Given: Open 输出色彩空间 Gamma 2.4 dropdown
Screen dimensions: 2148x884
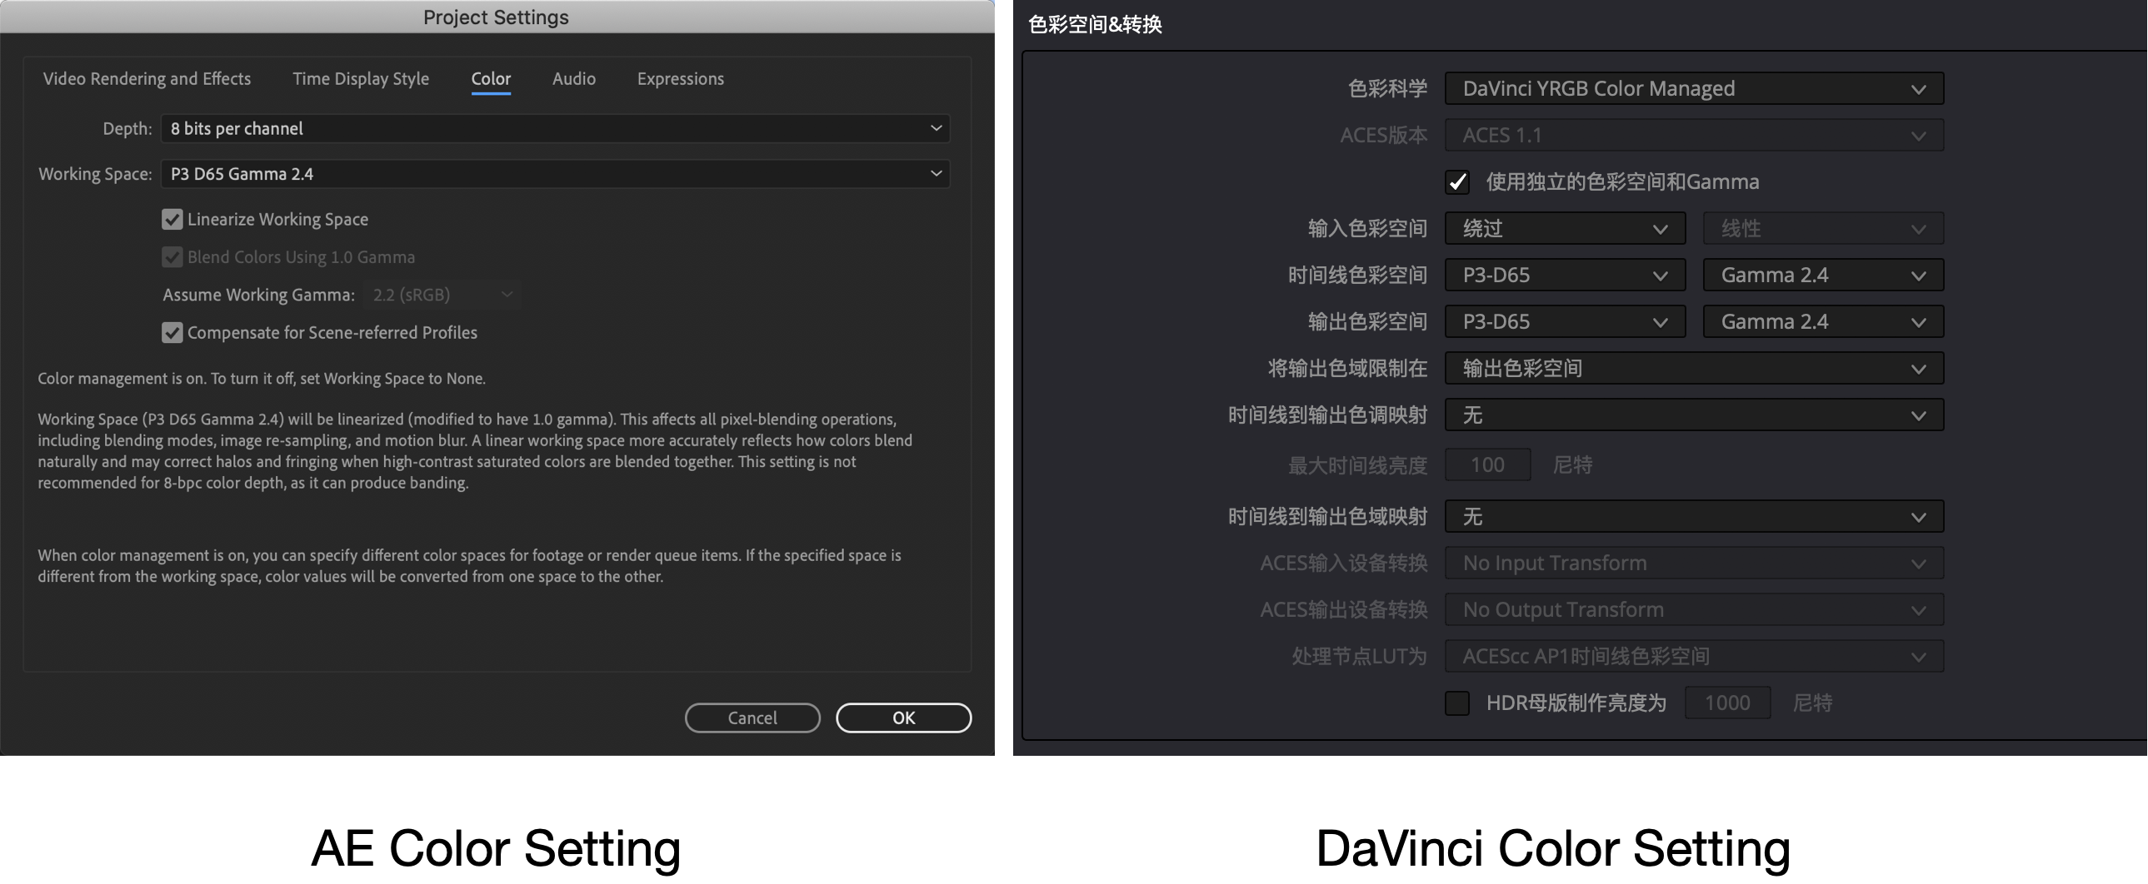Looking at the screenshot, I should [1823, 321].
